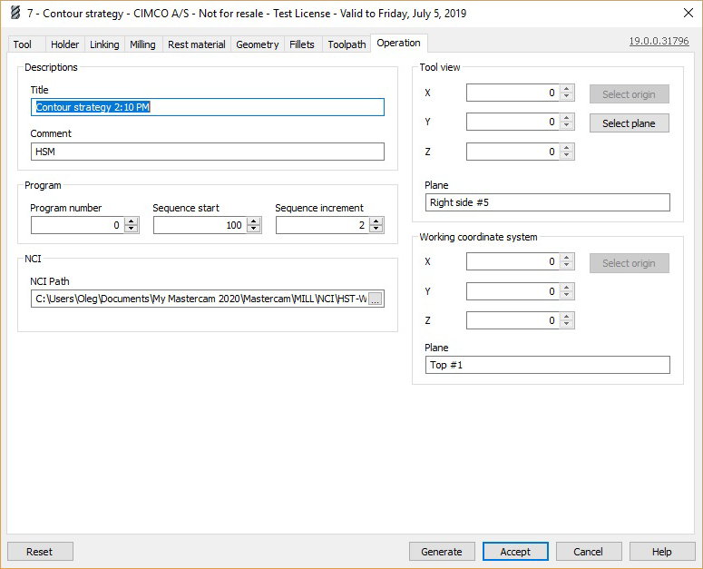Decrease the Sequence start value
Viewport: 703px width, 569px height.
[254, 229]
